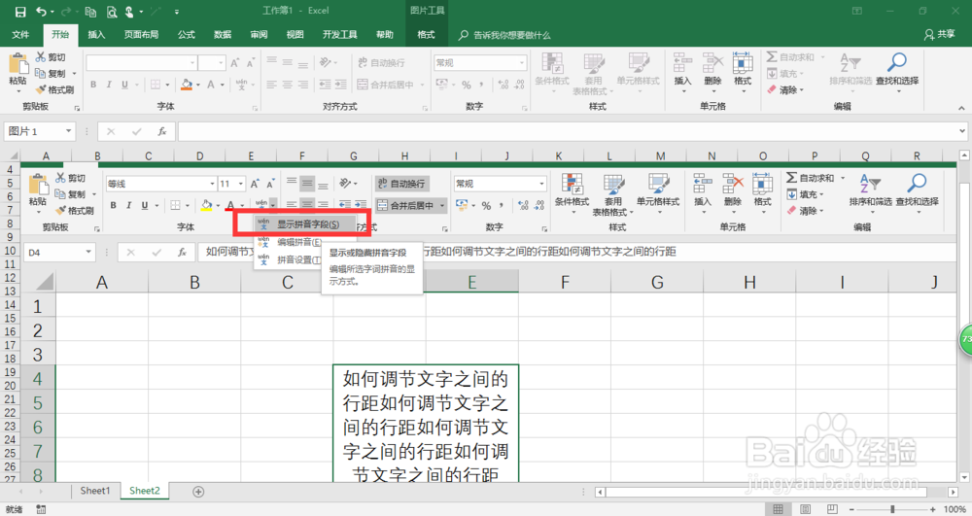Click the horizontal scrollbar at the bottom
The height and width of the screenshot is (516, 972).
click(x=766, y=492)
